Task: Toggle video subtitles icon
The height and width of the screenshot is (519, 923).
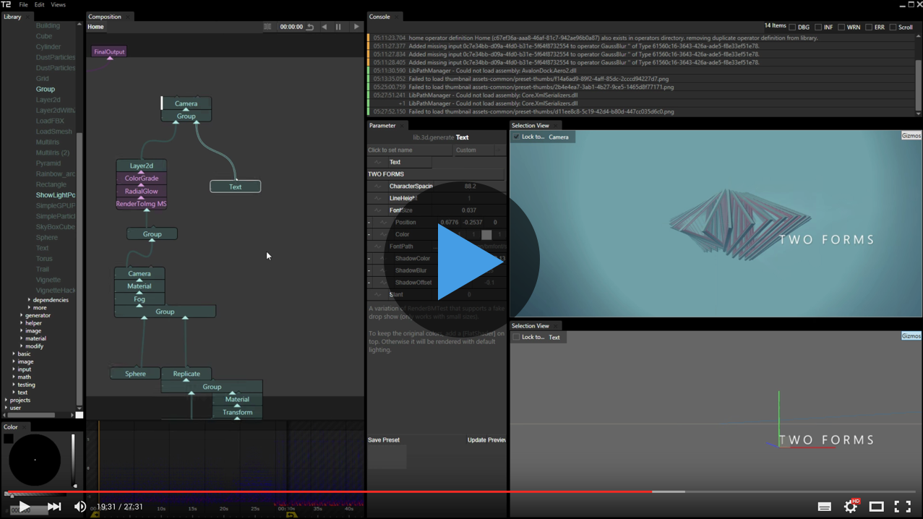Action: [x=824, y=507]
